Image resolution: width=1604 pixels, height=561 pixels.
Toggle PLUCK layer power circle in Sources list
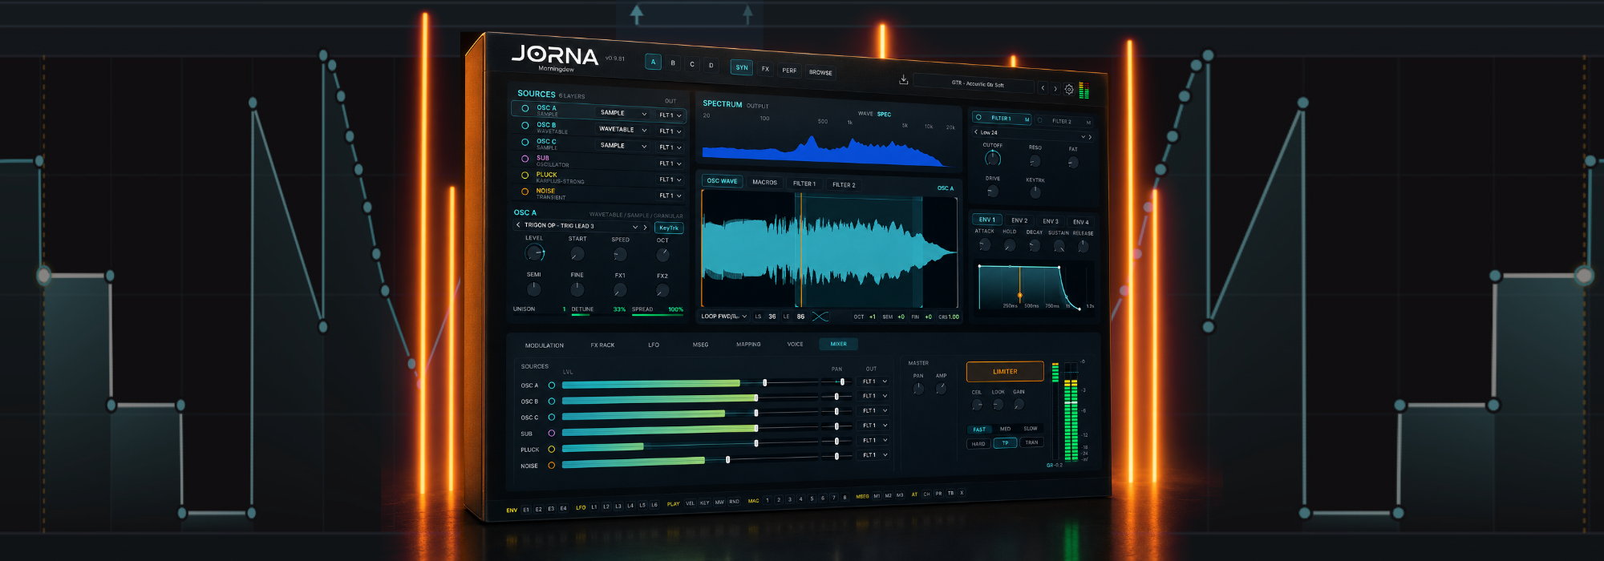point(525,175)
